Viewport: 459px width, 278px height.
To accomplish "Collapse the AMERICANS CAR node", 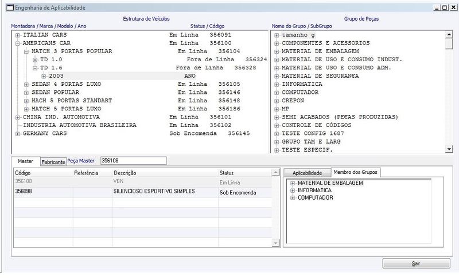I will (18, 43).
